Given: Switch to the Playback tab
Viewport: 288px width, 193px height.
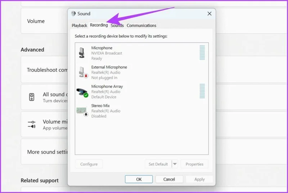Looking at the screenshot, I should click(79, 25).
